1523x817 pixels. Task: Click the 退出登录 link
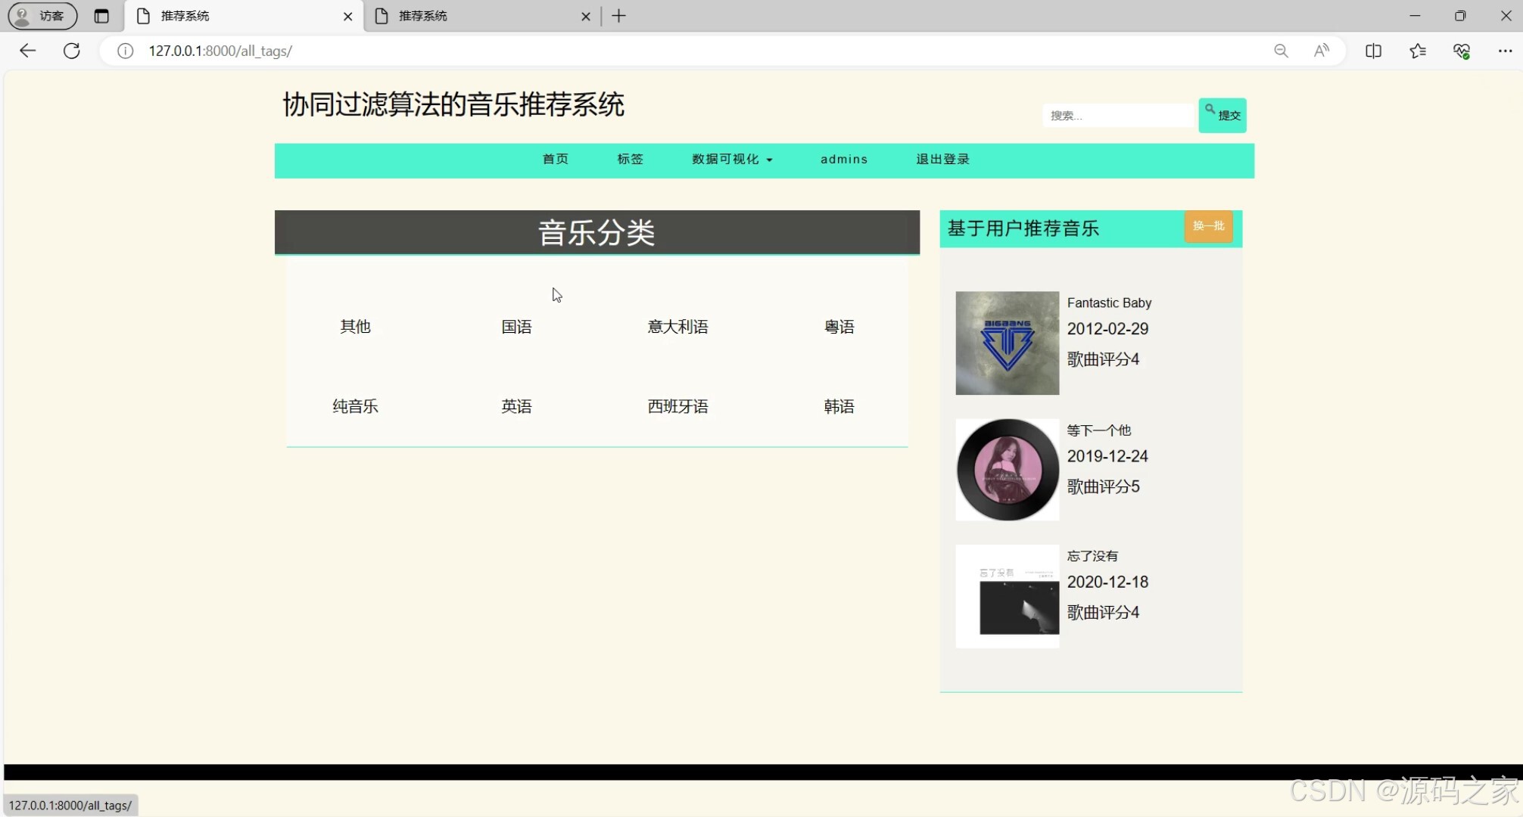(x=942, y=160)
